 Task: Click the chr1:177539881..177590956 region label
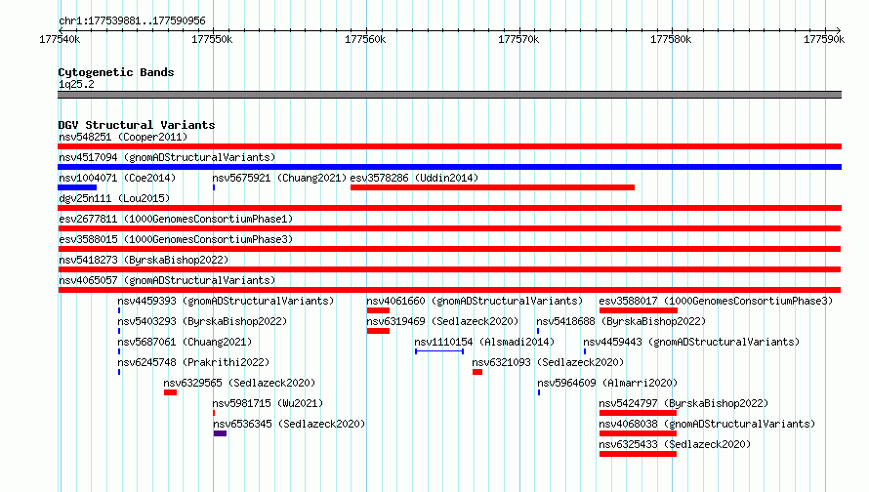(132, 20)
